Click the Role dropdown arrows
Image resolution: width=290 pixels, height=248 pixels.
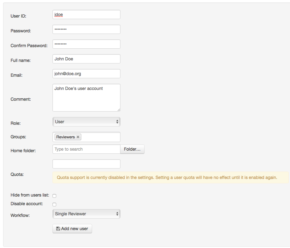click(117, 122)
